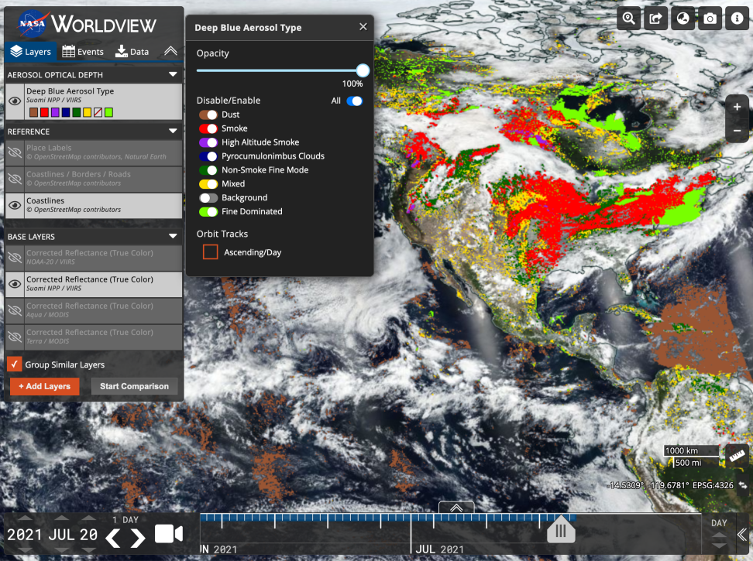Open the animation video camera icon

169,534
